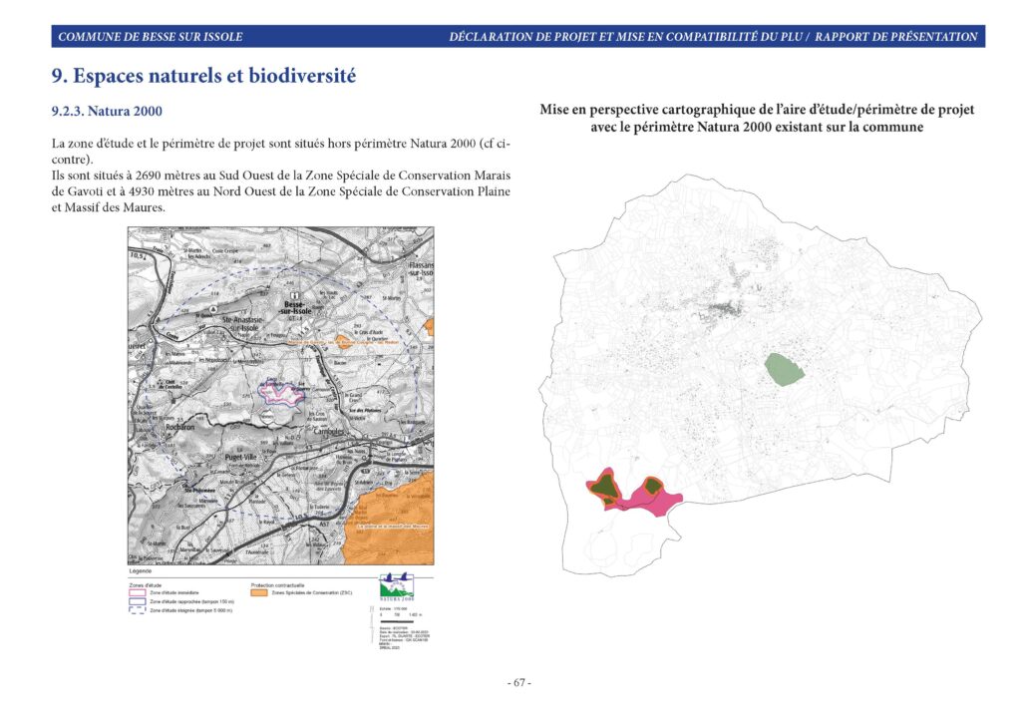Click the Natura 2000 bird logo
The image size is (1021, 722).
(x=397, y=586)
